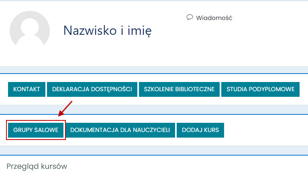Click the KONTAKT button
Image resolution: width=308 pixels, height=176 pixels.
click(x=27, y=89)
